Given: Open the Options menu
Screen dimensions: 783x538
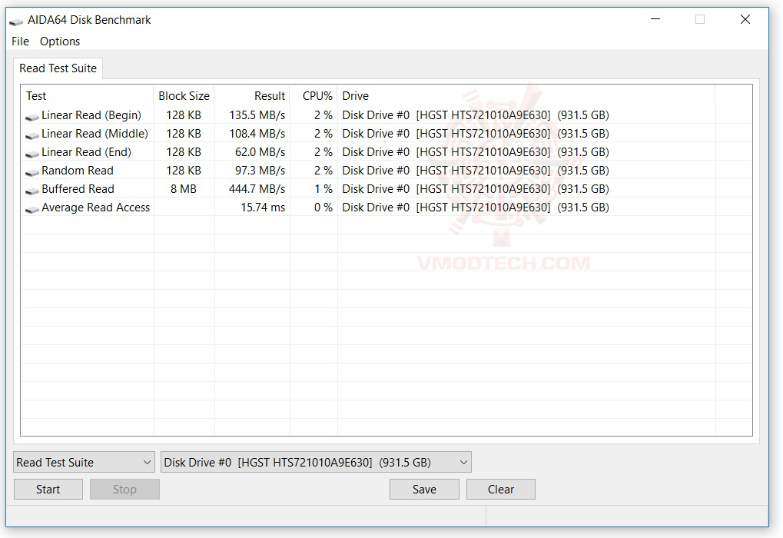Looking at the screenshot, I should [x=59, y=41].
